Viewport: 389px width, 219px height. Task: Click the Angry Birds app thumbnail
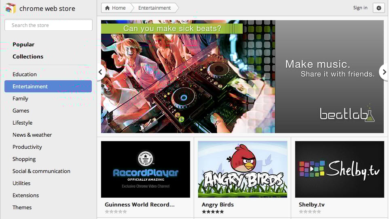pyautogui.click(x=243, y=169)
